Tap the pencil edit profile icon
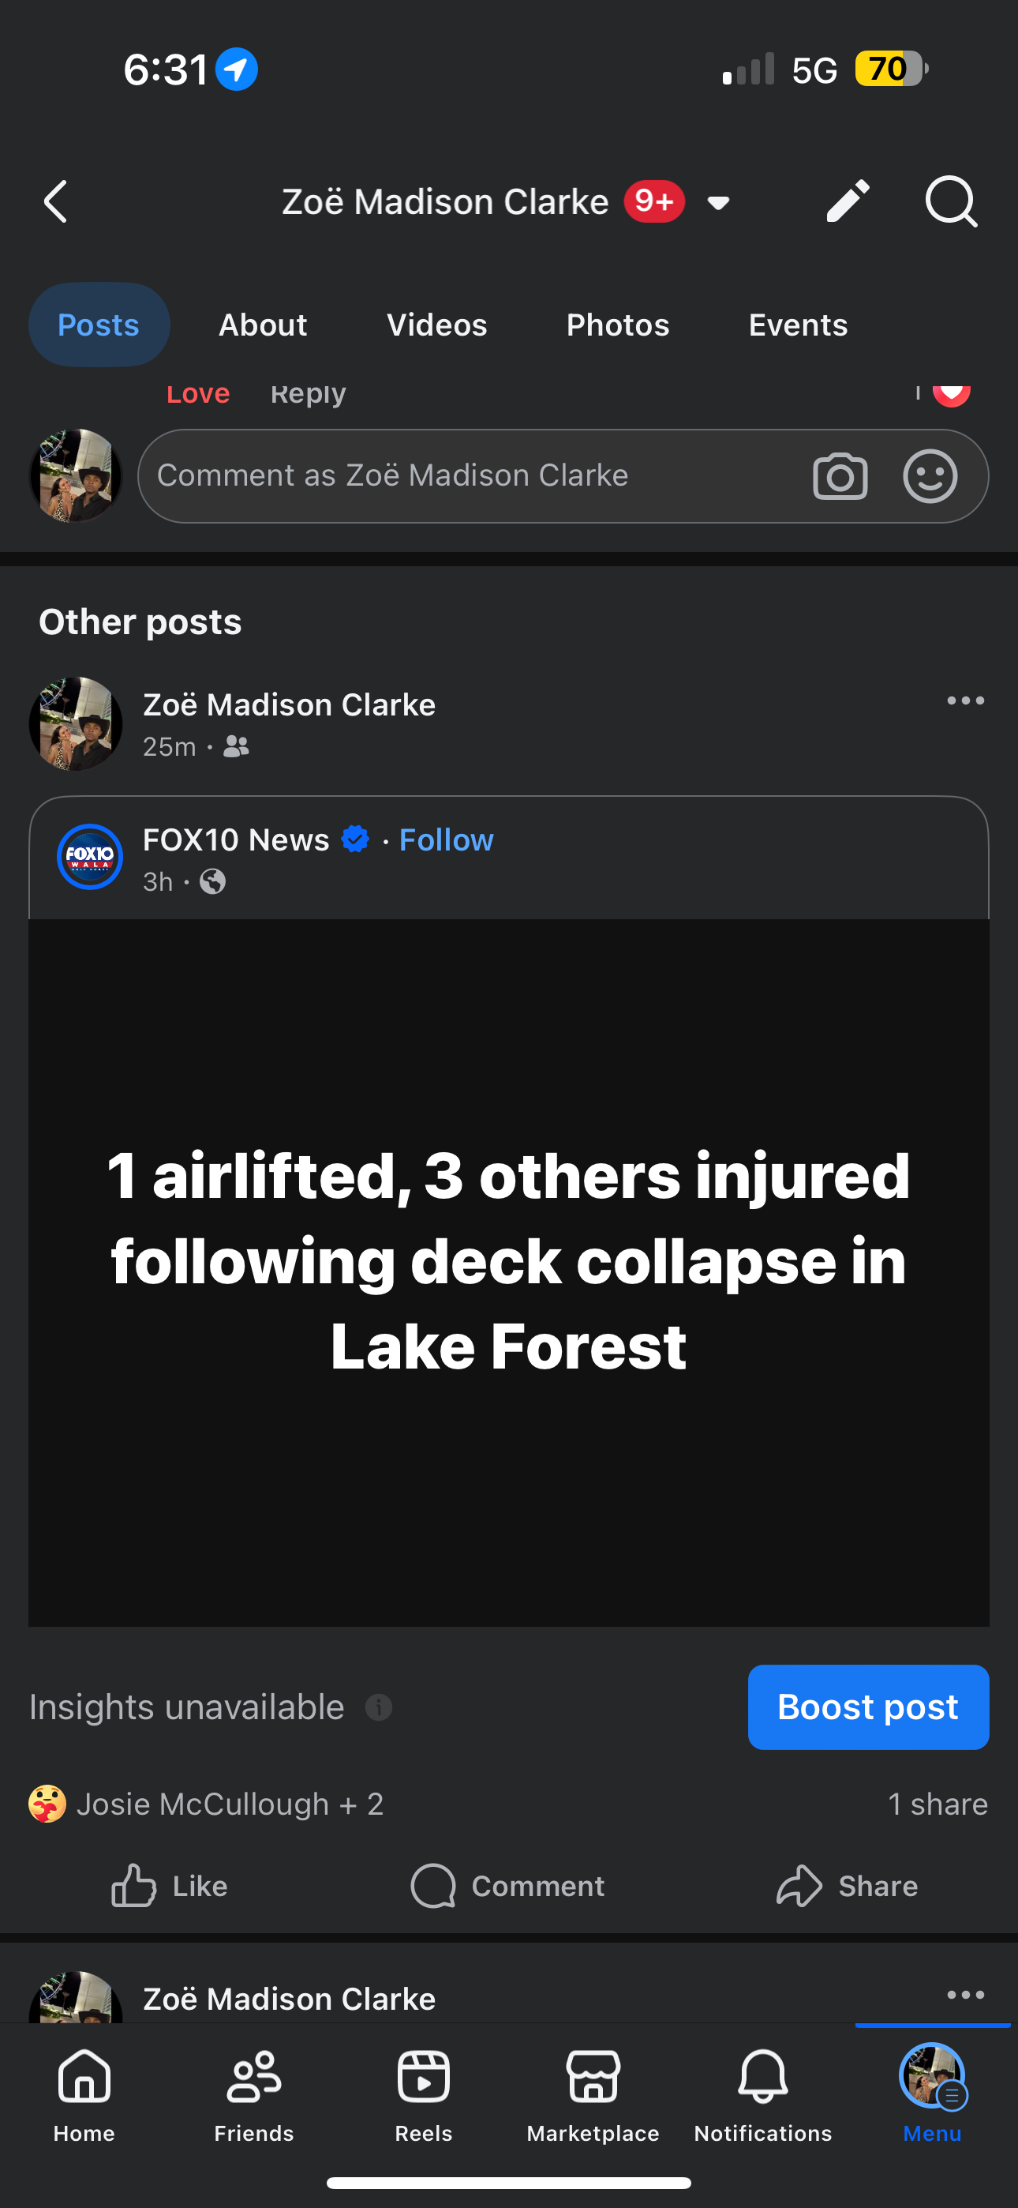Viewport: 1018px width, 2208px height. 848,202
